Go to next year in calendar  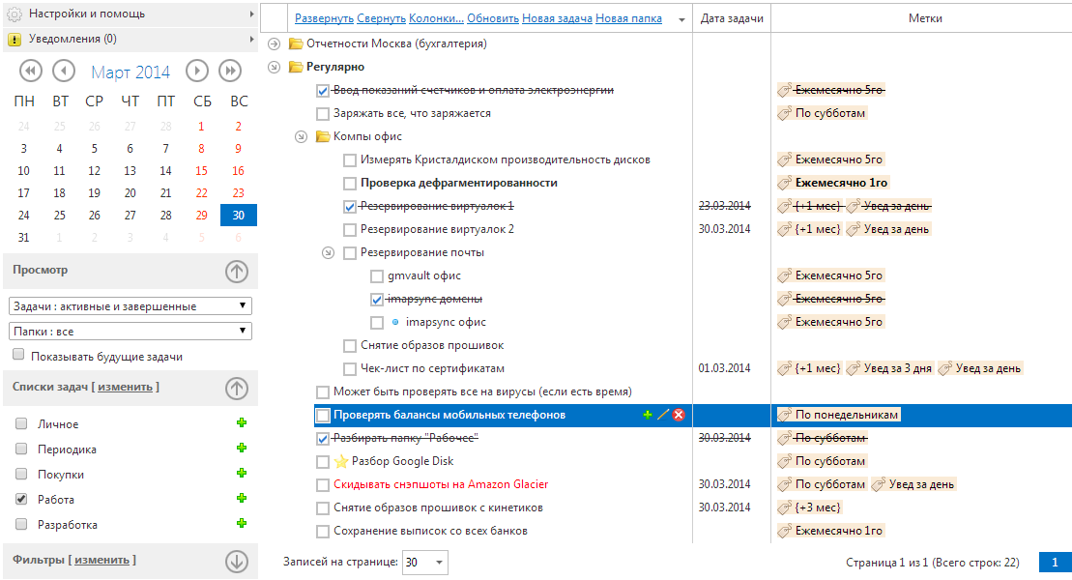pyautogui.click(x=230, y=71)
